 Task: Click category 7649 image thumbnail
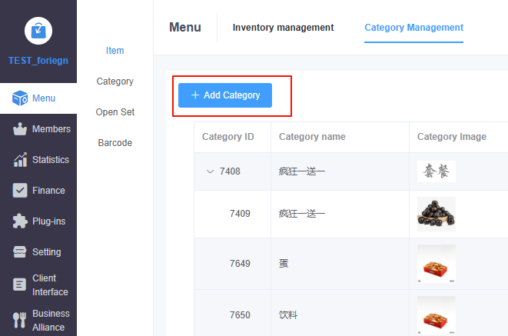point(436,264)
